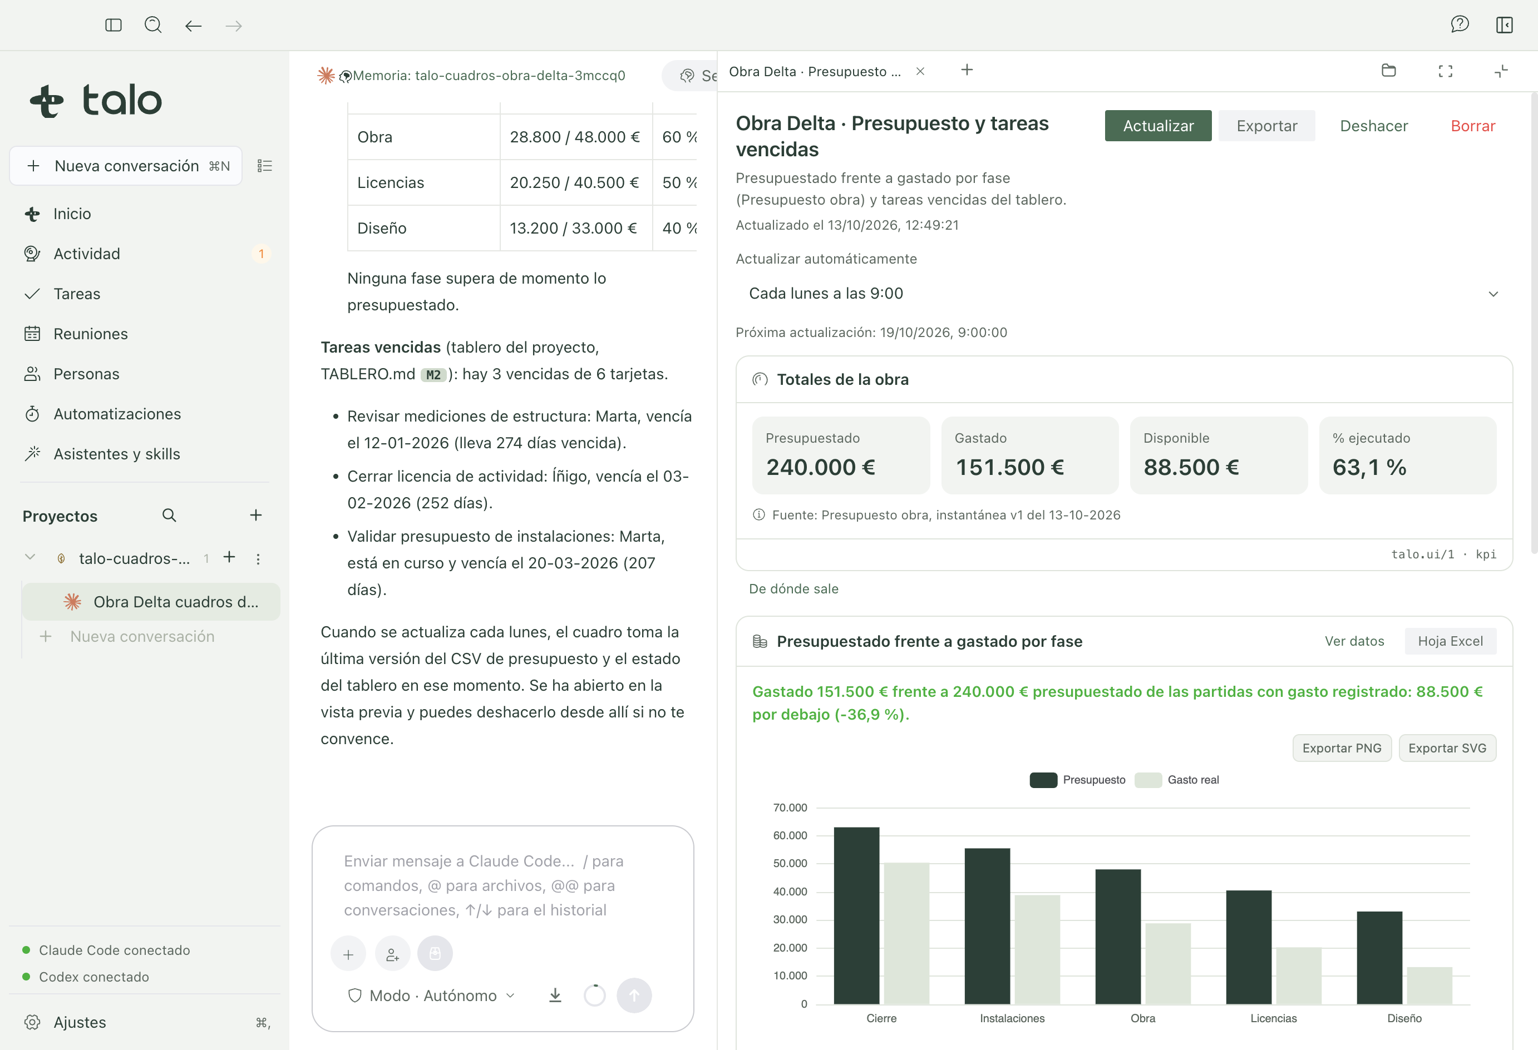
Task: Open the Cada lunes a las 9:00 dropdown
Action: coord(1123,294)
